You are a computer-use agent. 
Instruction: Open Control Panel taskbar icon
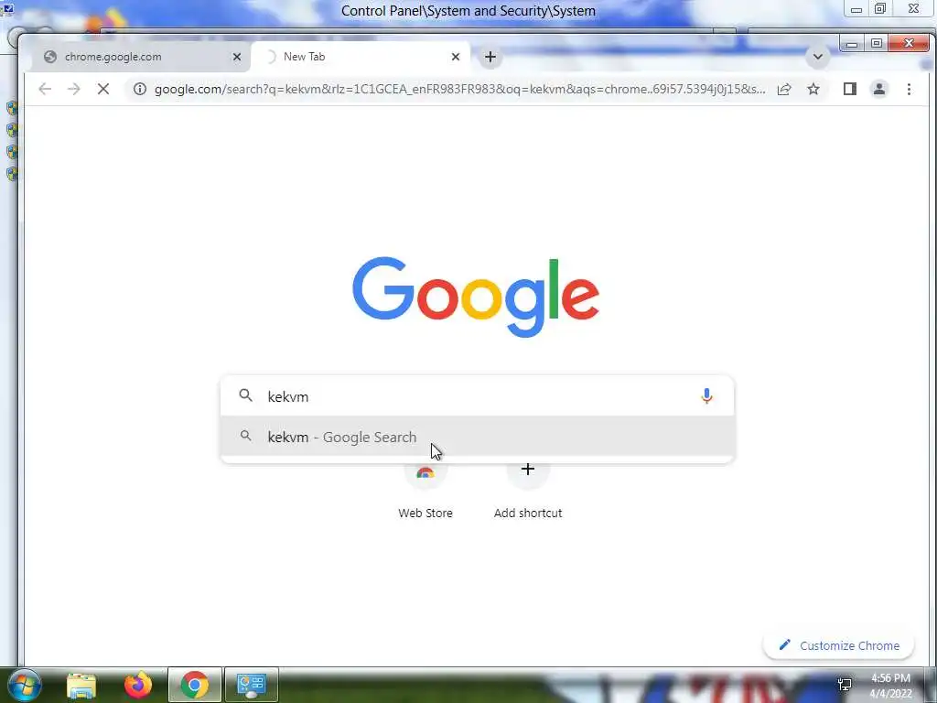click(252, 685)
